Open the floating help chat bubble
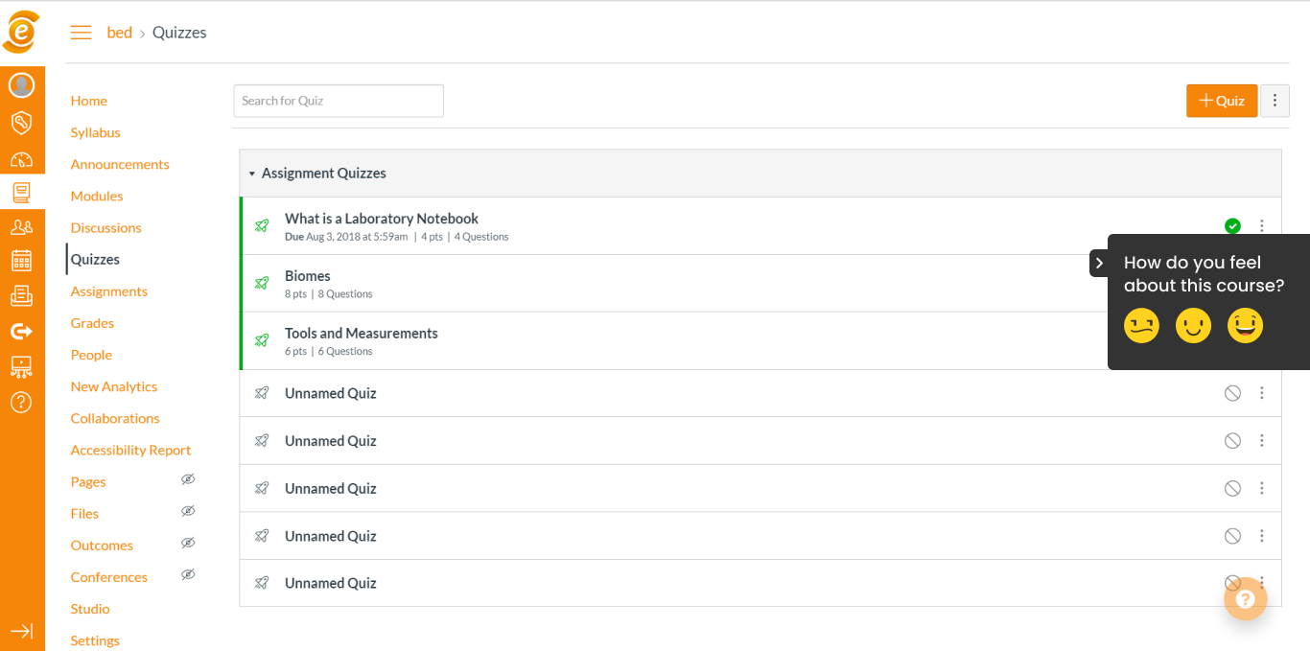Image resolution: width=1310 pixels, height=651 pixels. click(x=1246, y=599)
